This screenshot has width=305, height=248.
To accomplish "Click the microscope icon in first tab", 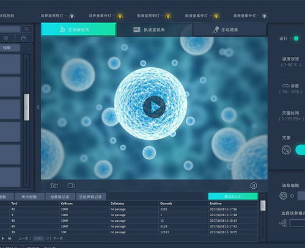I will [x=62, y=29].
